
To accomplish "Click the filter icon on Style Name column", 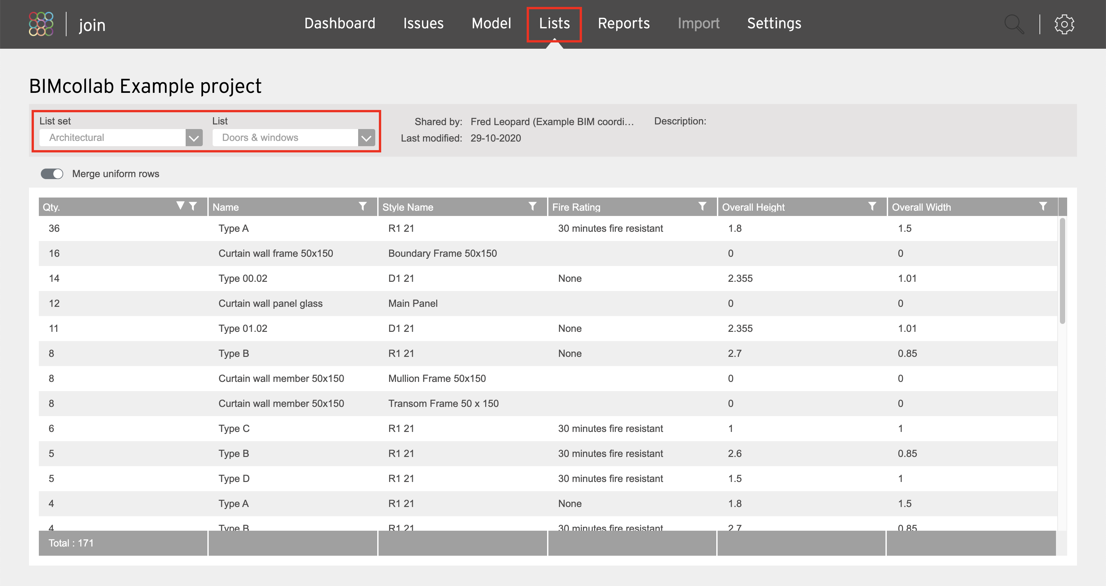I will 532,206.
